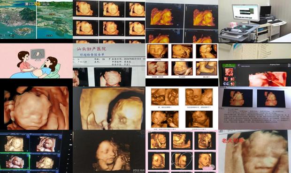Select the pink-bordered collage with heart outline

[x=182, y=151]
